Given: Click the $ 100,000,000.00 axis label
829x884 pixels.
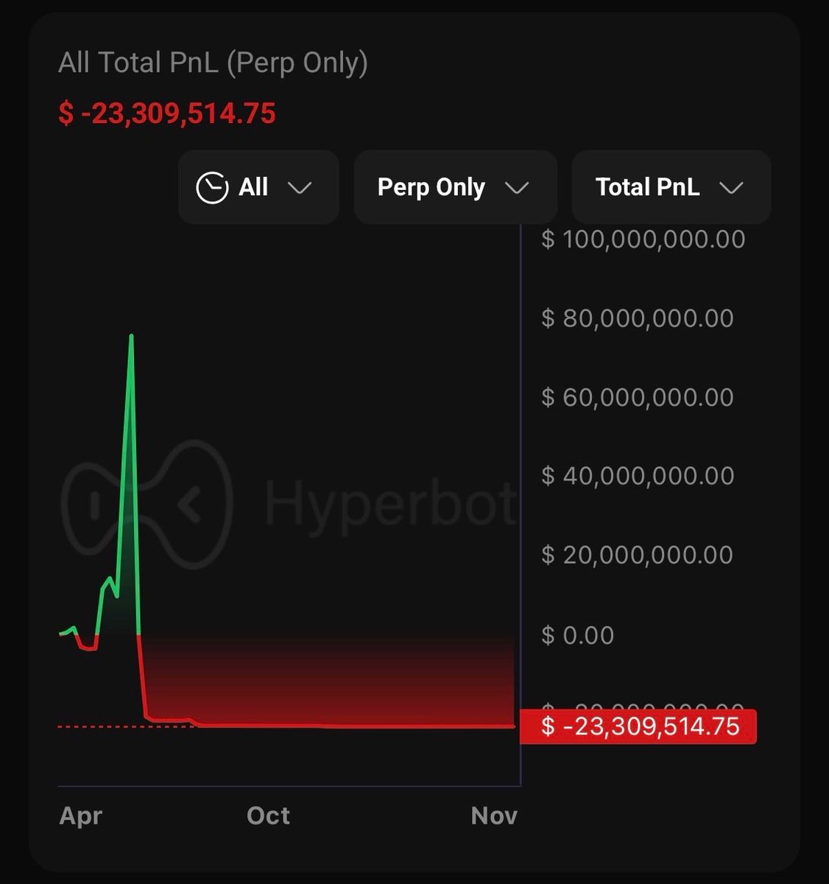Looking at the screenshot, I should (x=643, y=239).
